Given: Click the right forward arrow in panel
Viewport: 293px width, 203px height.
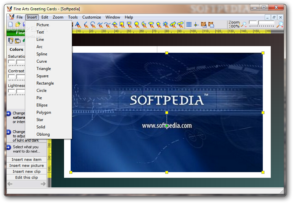Looking at the screenshot, I should click(43, 184).
